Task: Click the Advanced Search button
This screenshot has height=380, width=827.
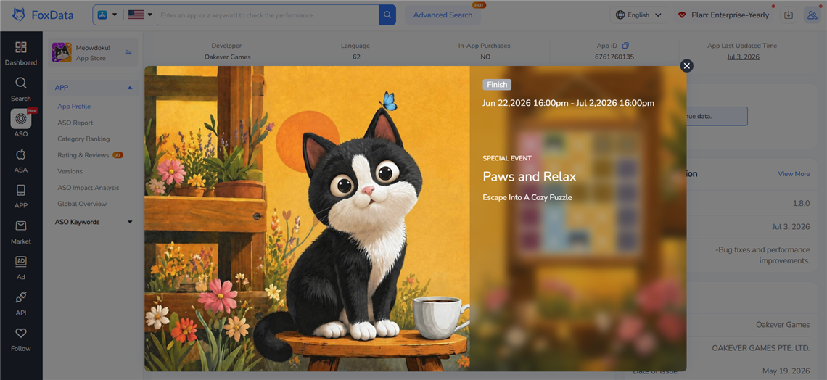Action: (443, 15)
